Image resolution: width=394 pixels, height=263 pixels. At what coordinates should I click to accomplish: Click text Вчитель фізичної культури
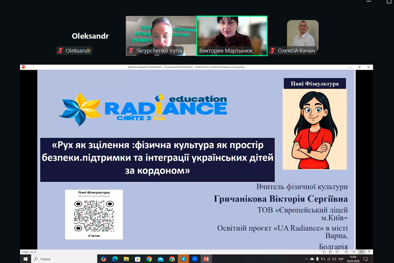click(x=302, y=187)
